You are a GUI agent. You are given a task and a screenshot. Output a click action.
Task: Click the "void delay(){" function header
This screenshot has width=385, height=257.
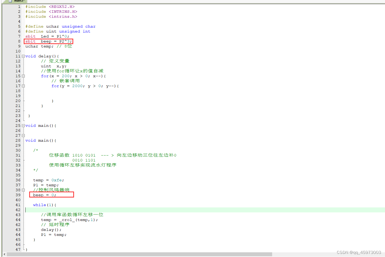point(42,56)
